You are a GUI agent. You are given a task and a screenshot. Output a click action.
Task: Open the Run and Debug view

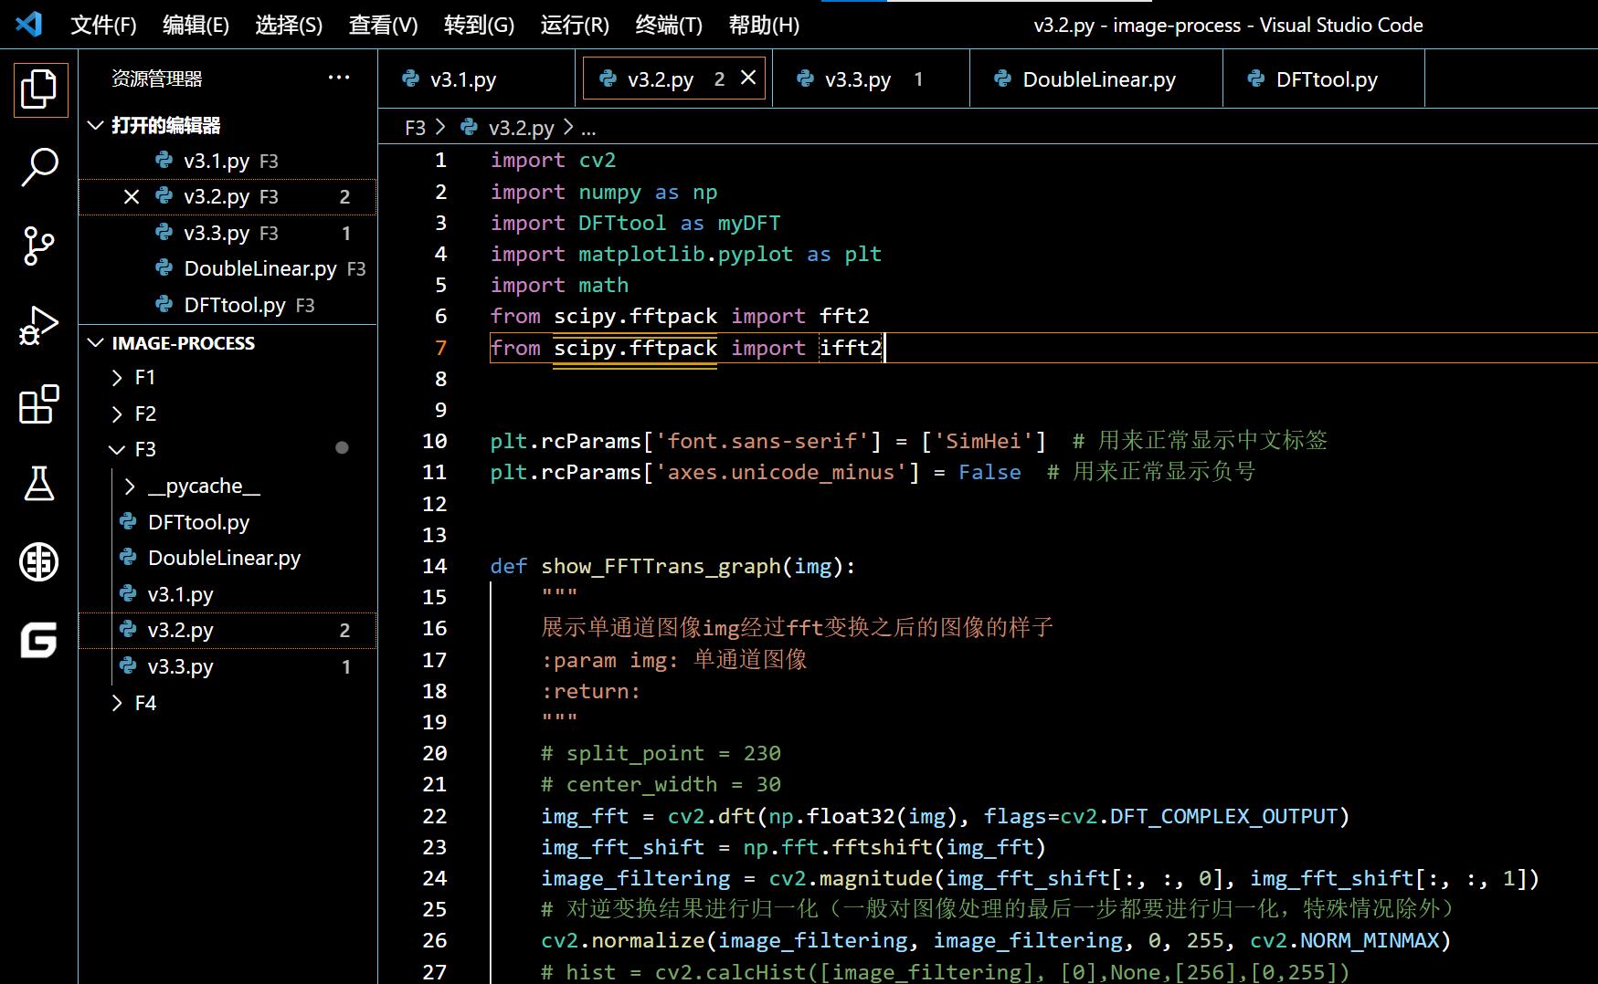tap(39, 326)
